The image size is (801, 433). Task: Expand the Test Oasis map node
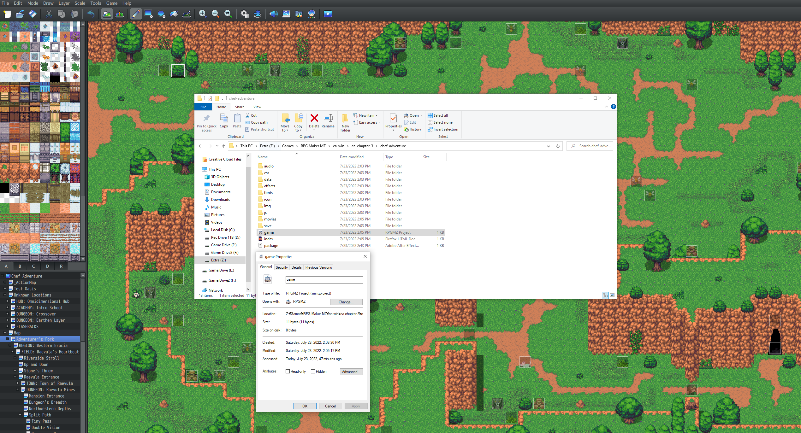point(5,289)
